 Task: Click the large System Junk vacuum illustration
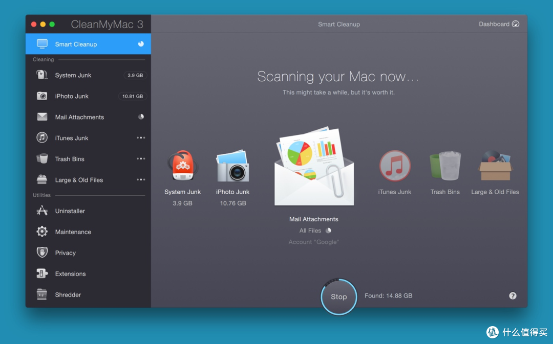[x=182, y=166]
